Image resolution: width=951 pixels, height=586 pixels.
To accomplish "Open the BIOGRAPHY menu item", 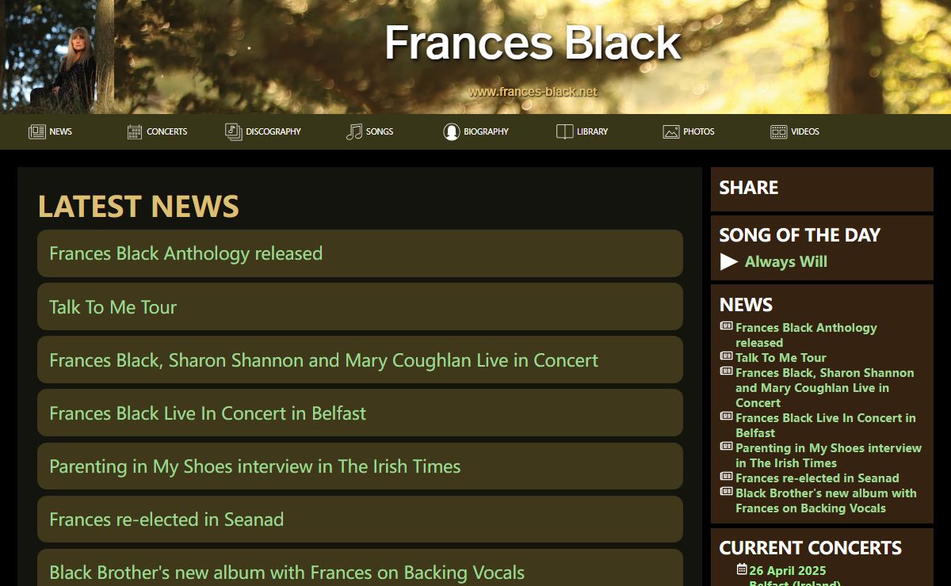I will [487, 131].
